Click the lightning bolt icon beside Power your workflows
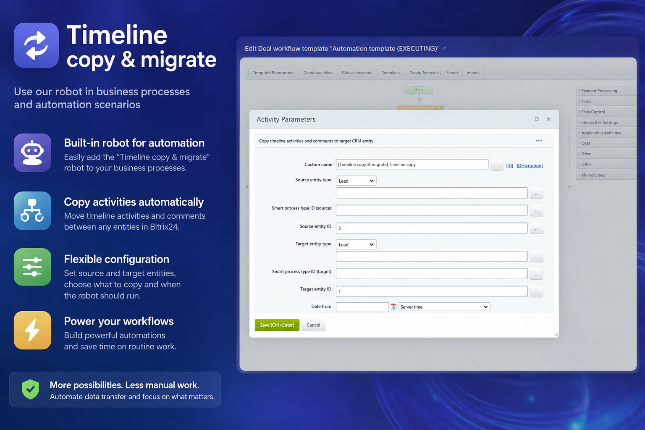The width and height of the screenshot is (645, 430). click(x=32, y=330)
